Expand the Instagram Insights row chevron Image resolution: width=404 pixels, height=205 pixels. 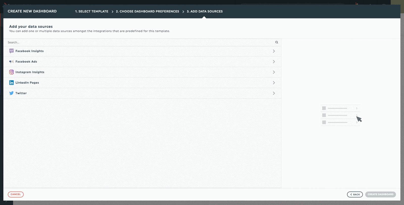(274, 72)
